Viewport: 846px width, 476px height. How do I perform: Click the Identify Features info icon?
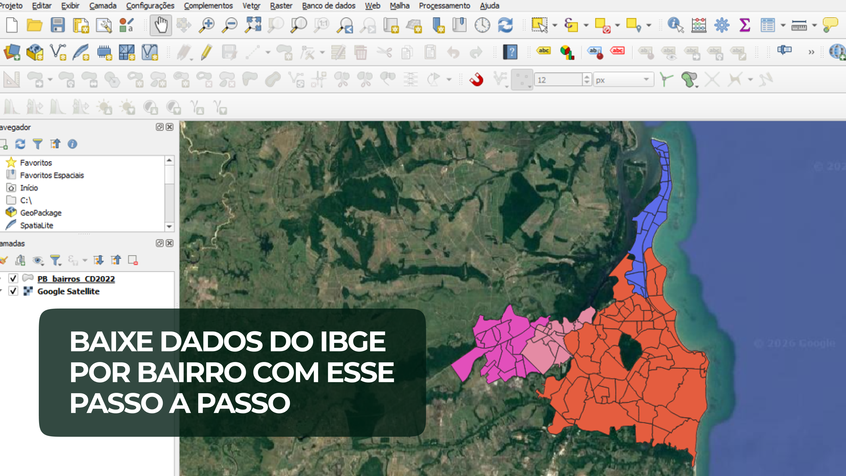click(x=675, y=25)
